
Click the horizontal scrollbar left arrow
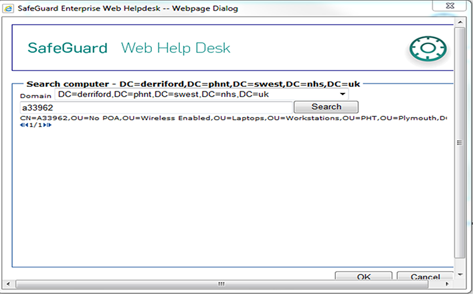click(8, 284)
